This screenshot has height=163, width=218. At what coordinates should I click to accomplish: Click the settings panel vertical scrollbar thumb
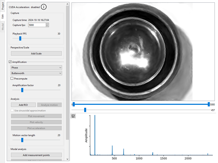point(67,72)
